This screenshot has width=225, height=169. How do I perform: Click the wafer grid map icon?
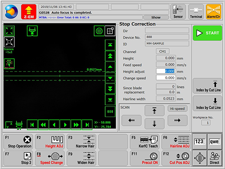click(99, 31)
